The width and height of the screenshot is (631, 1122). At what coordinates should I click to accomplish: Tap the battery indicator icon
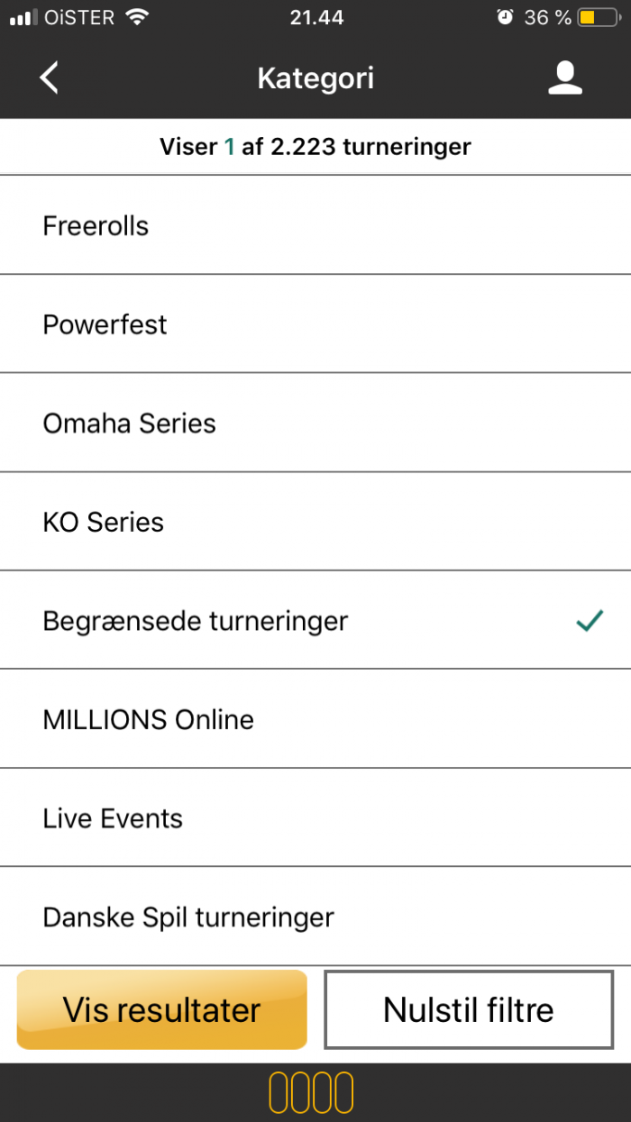[599, 17]
